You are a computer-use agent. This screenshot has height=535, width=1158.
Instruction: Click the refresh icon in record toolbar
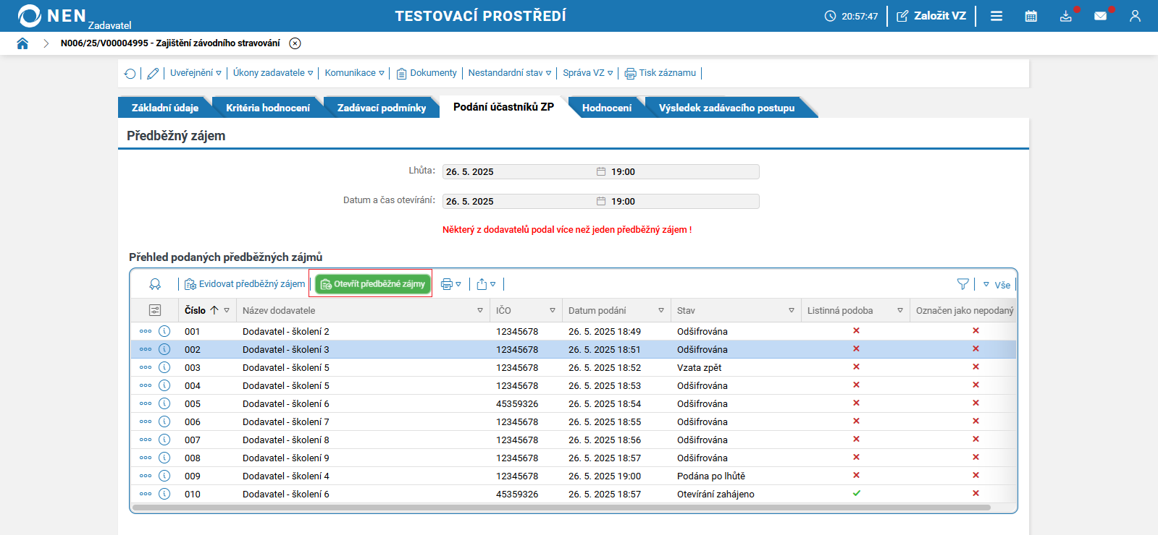pyautogui.click(x=130, y=74)
